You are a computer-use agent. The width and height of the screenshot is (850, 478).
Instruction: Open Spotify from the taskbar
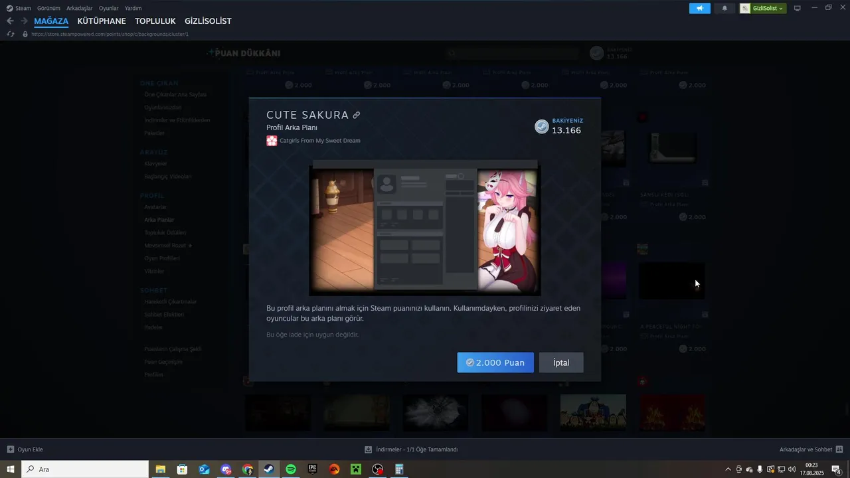tap(291, 469)
